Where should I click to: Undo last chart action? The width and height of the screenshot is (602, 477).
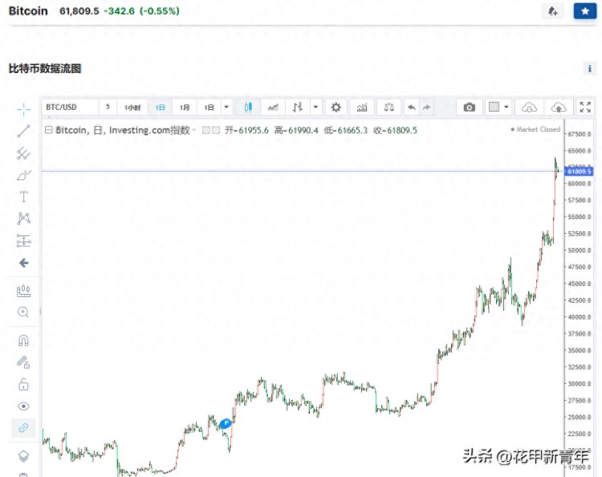(x=412, y=107)
